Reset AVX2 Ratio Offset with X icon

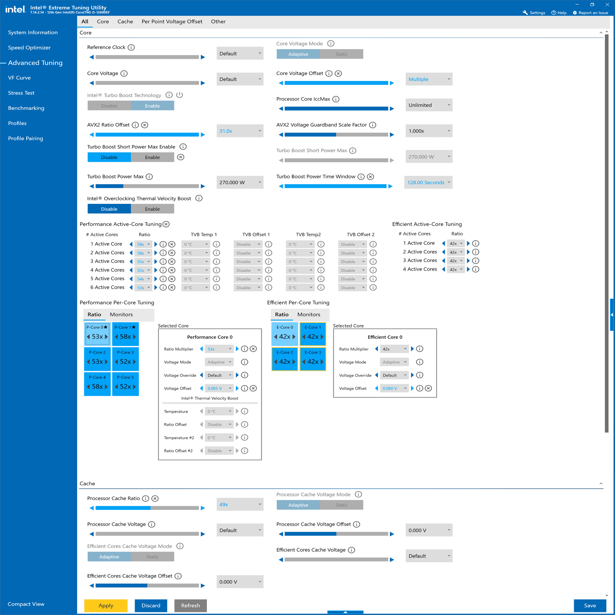(145, 125)
